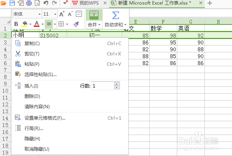Increase font size with A+ icon
The width and height of the screenshot is (232, 156).
62,14
